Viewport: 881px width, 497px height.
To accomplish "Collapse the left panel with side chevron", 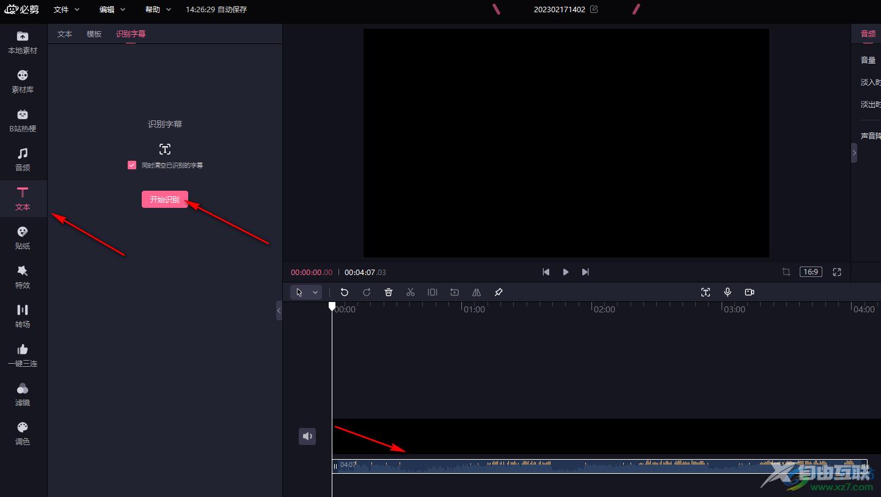I will click(279, 311).
